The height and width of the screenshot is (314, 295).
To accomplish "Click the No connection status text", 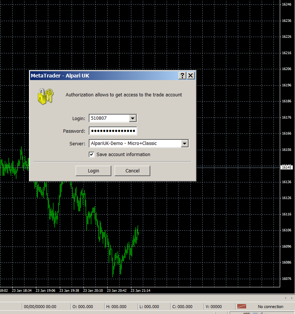I will (x=271, y=307).
